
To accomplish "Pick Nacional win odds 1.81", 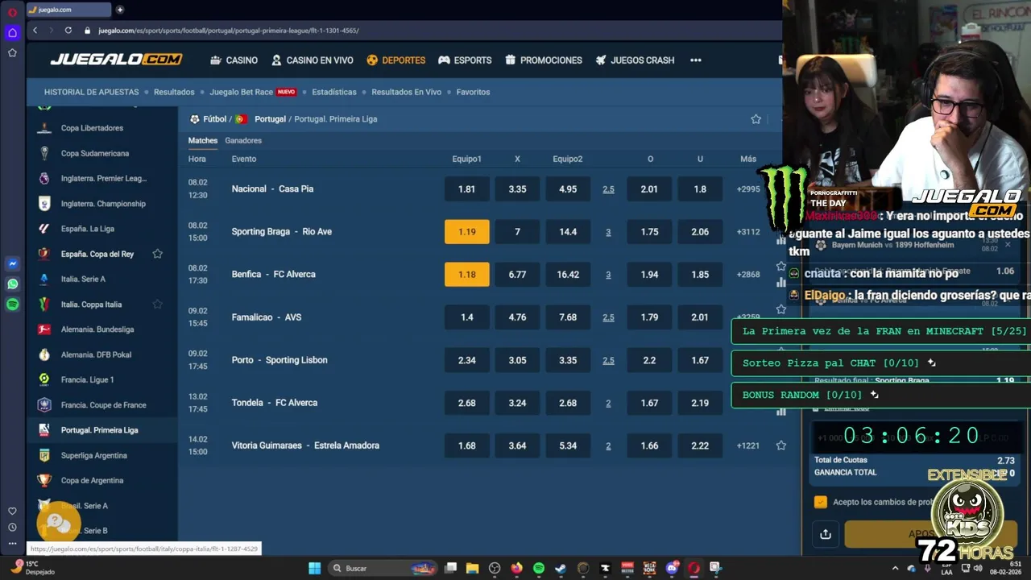I will (x=466, y=189).
